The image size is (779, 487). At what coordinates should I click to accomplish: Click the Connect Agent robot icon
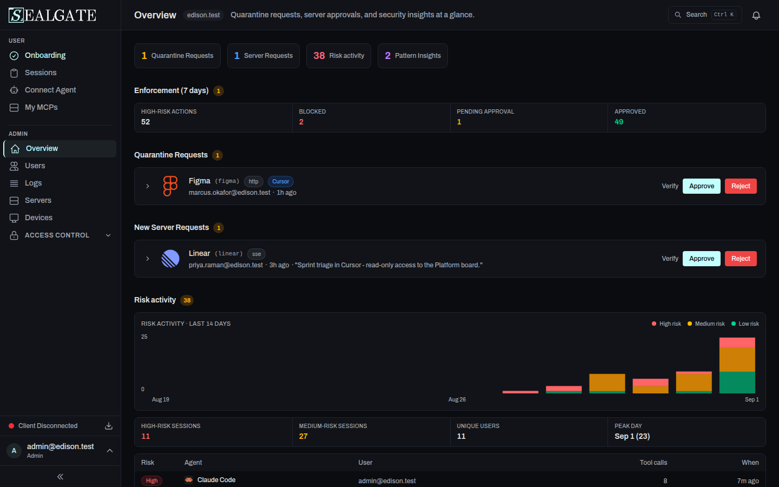click(x=14, y=90)
